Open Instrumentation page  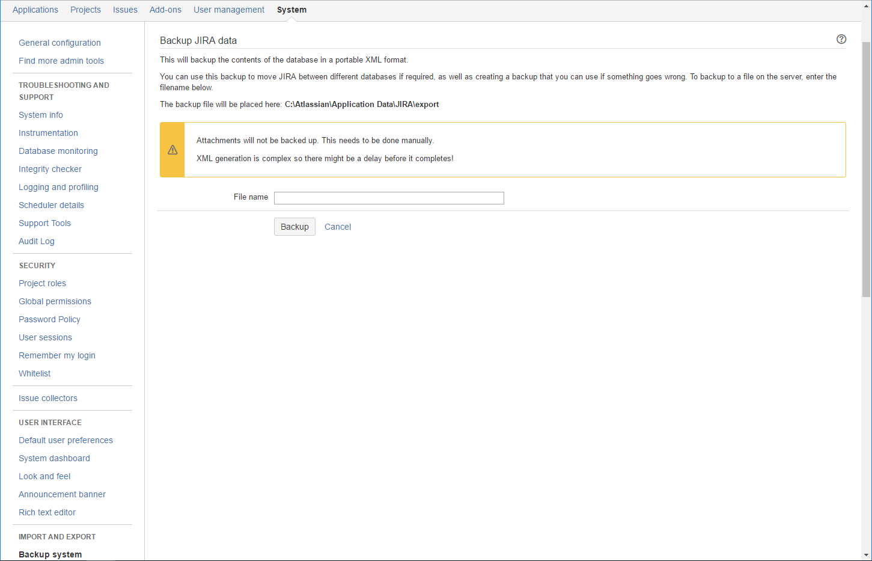coord(48,133)
